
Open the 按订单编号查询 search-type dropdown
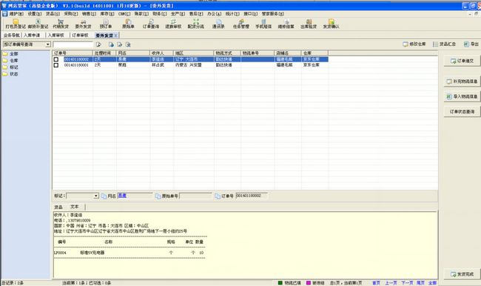coord(48,44)
